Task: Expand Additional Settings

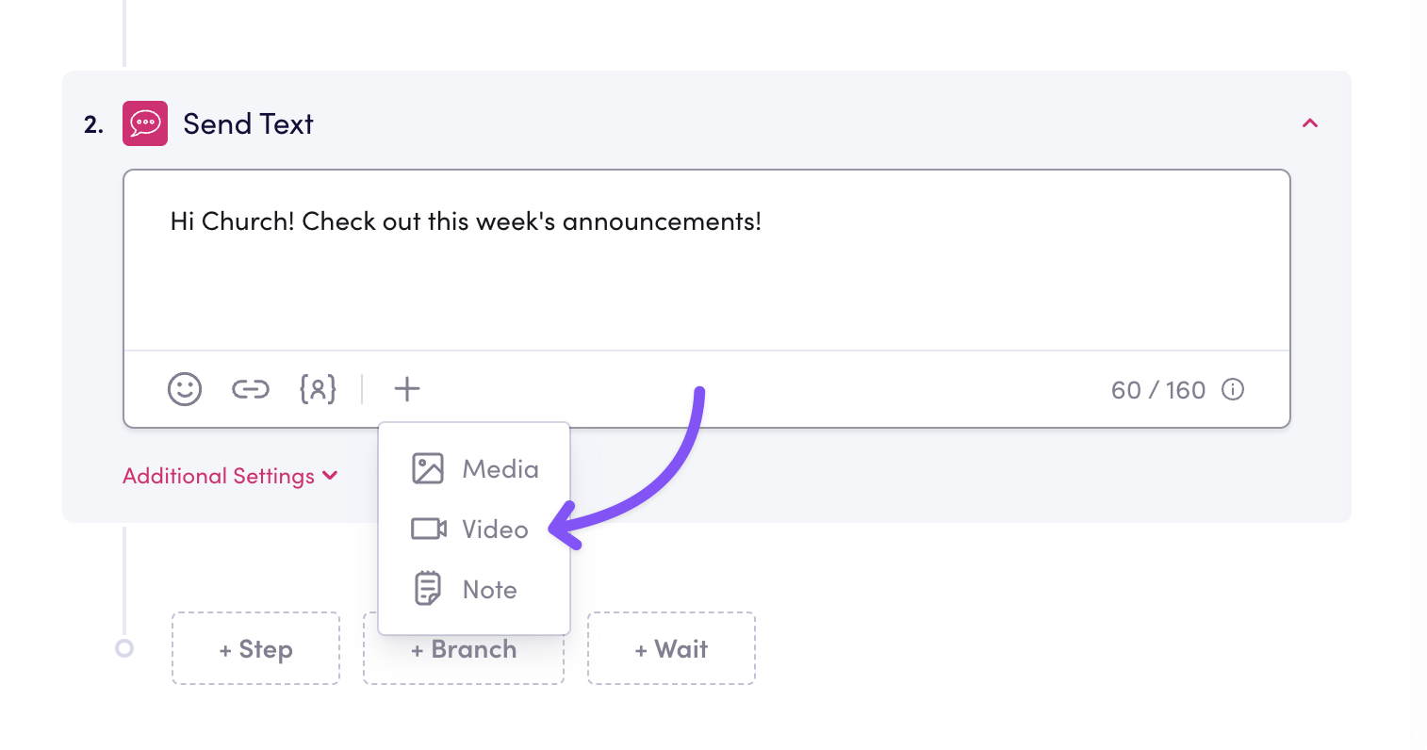Action: click(219, 476)
